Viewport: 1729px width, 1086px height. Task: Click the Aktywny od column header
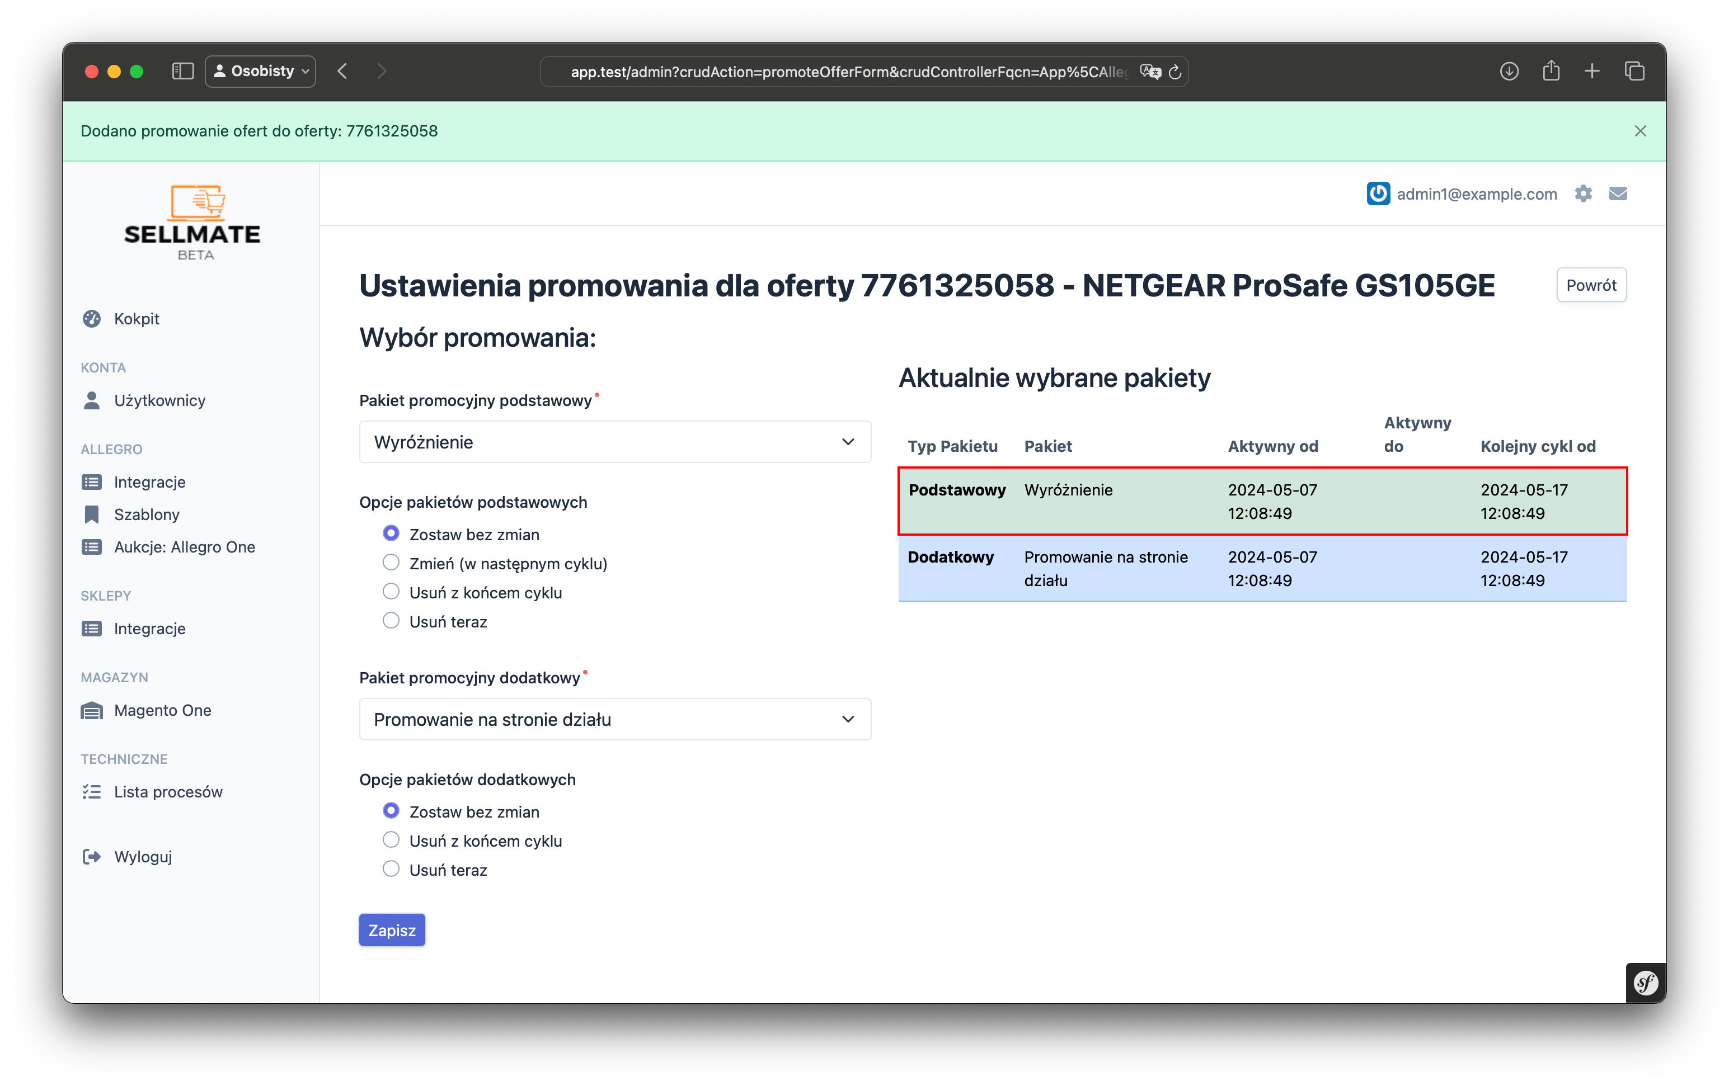(x=1272, y=446)
